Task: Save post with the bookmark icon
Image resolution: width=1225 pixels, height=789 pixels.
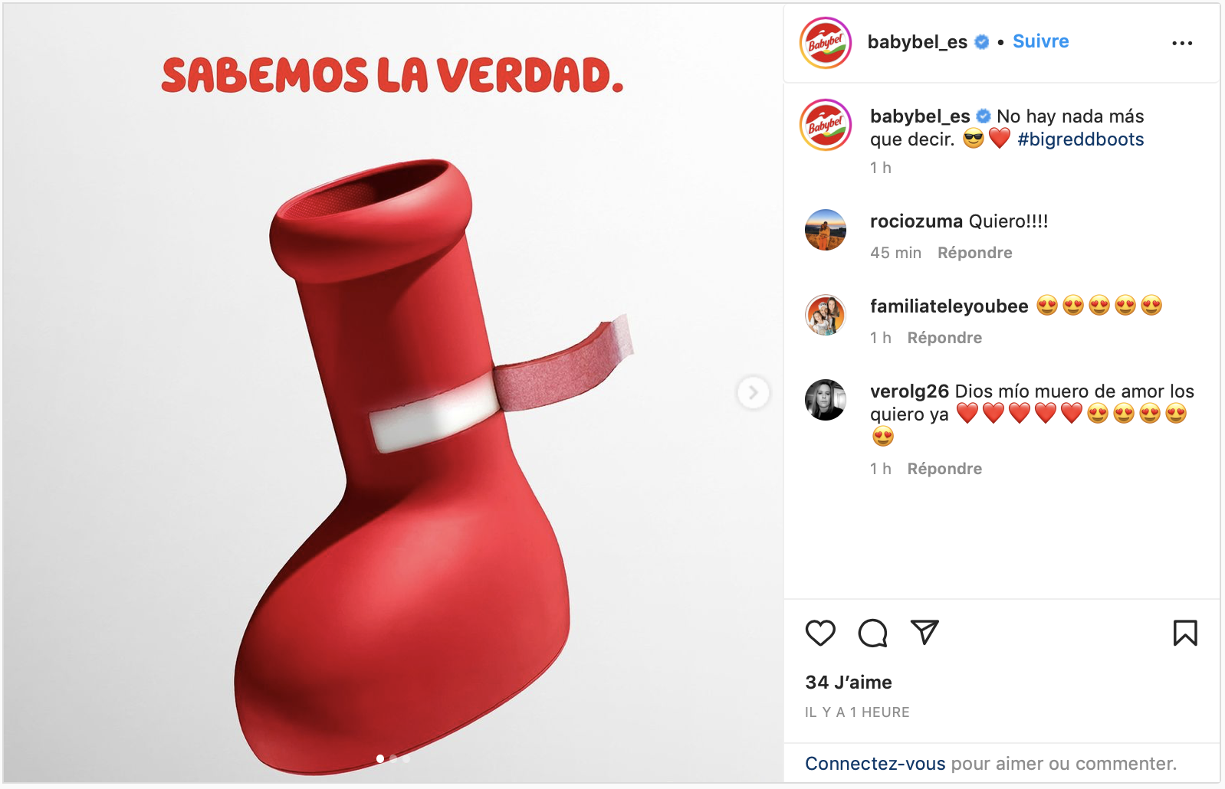Action: click(x=1185, y=633)
